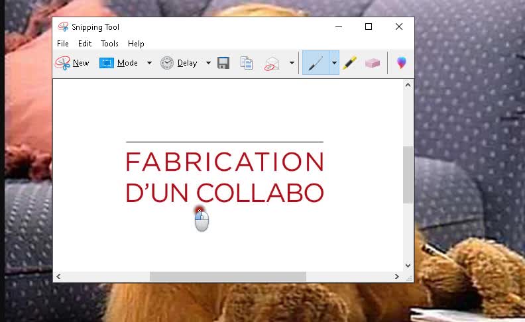The image size is (525, 322).
Task: Open the Edit menu
Action: point(85,44)
